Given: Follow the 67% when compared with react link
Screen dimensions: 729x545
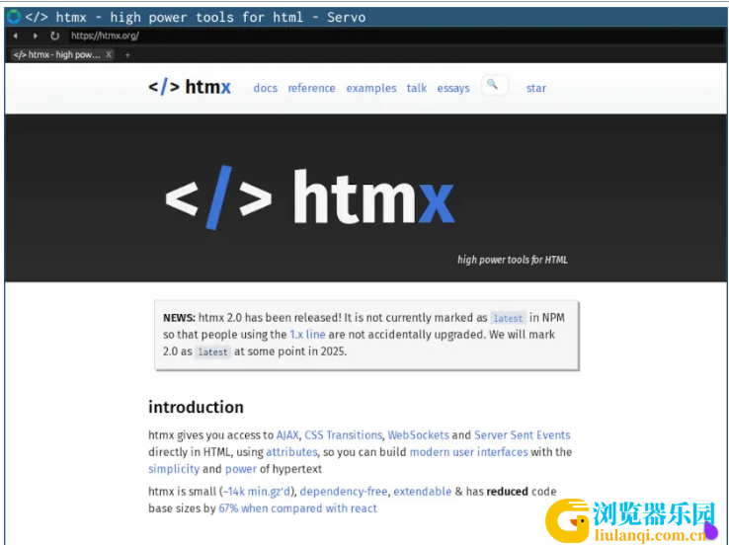Looking at the screenshot, I should (x=297, y=508).
